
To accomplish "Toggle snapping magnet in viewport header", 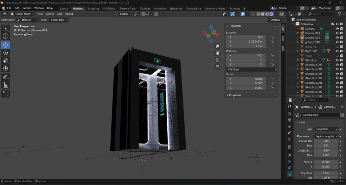I will pos(143,14).
